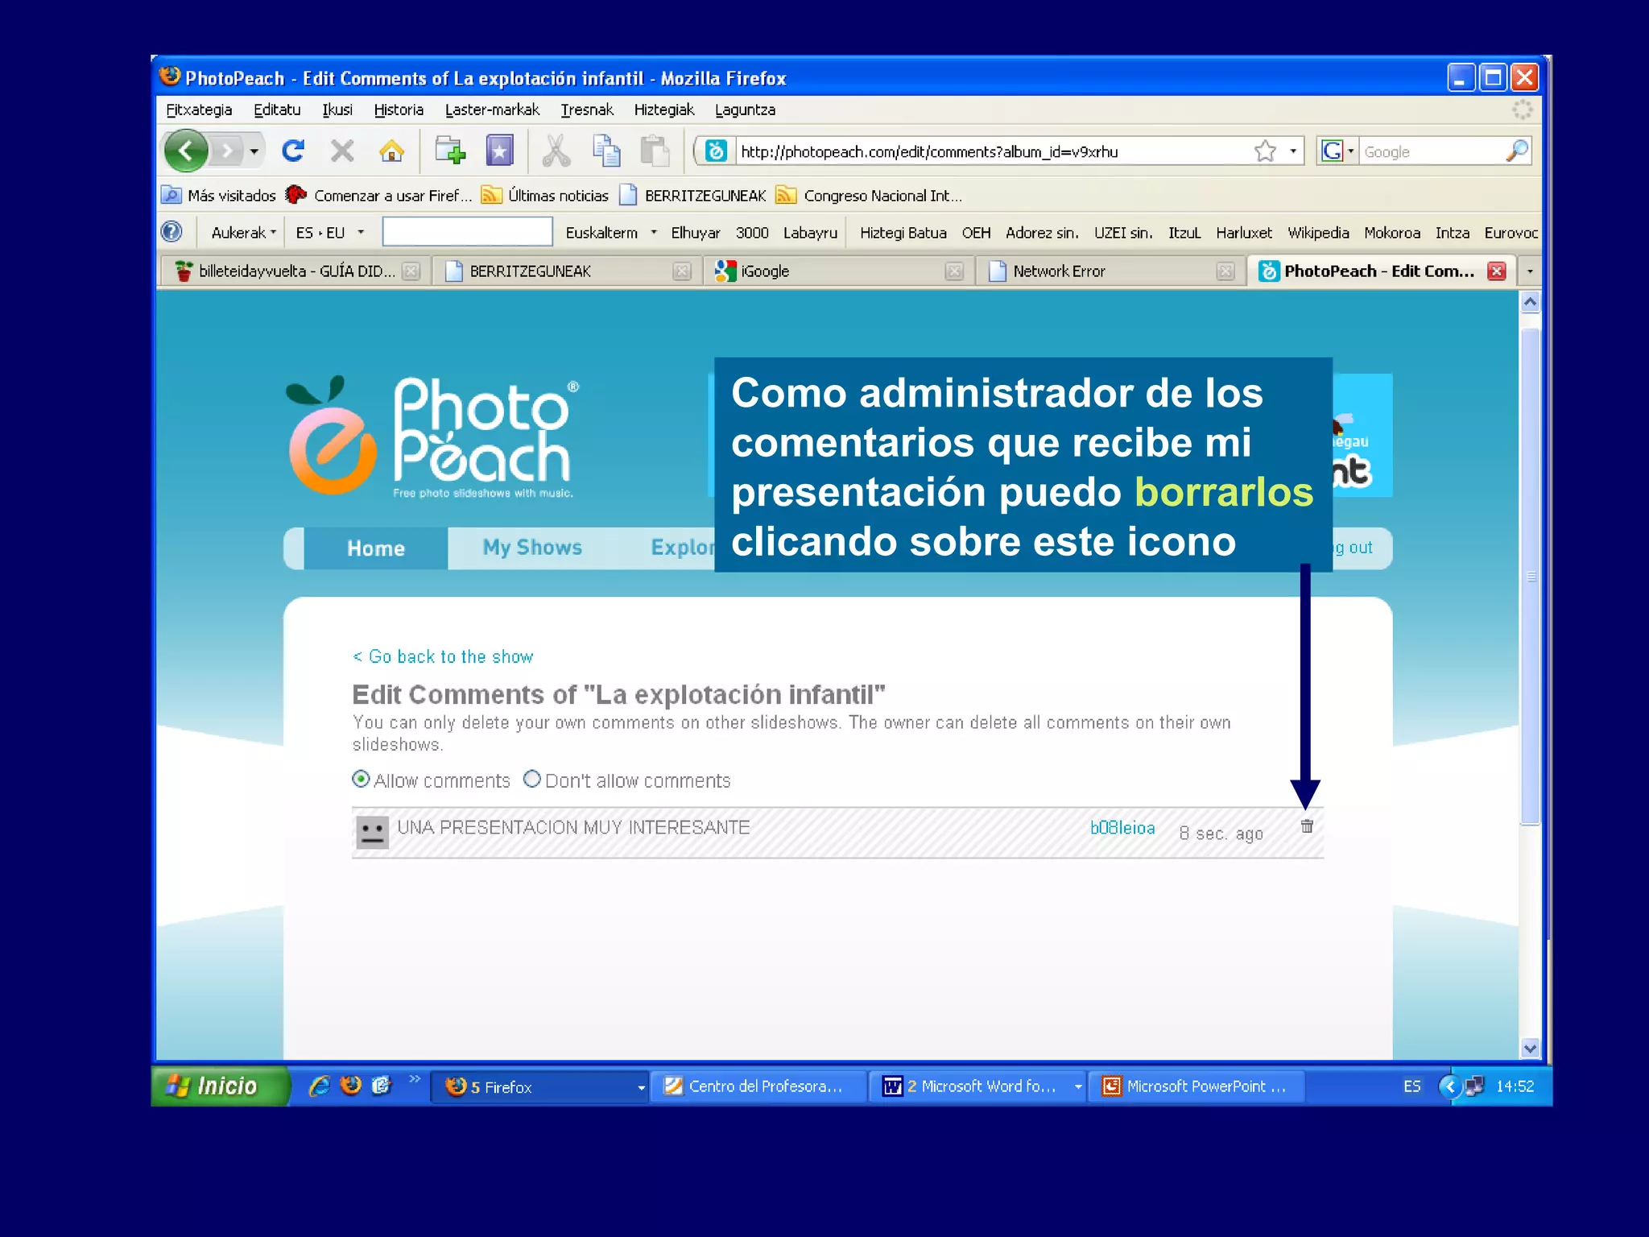
Task: Go to the home page icon
Action: [392, 151]
